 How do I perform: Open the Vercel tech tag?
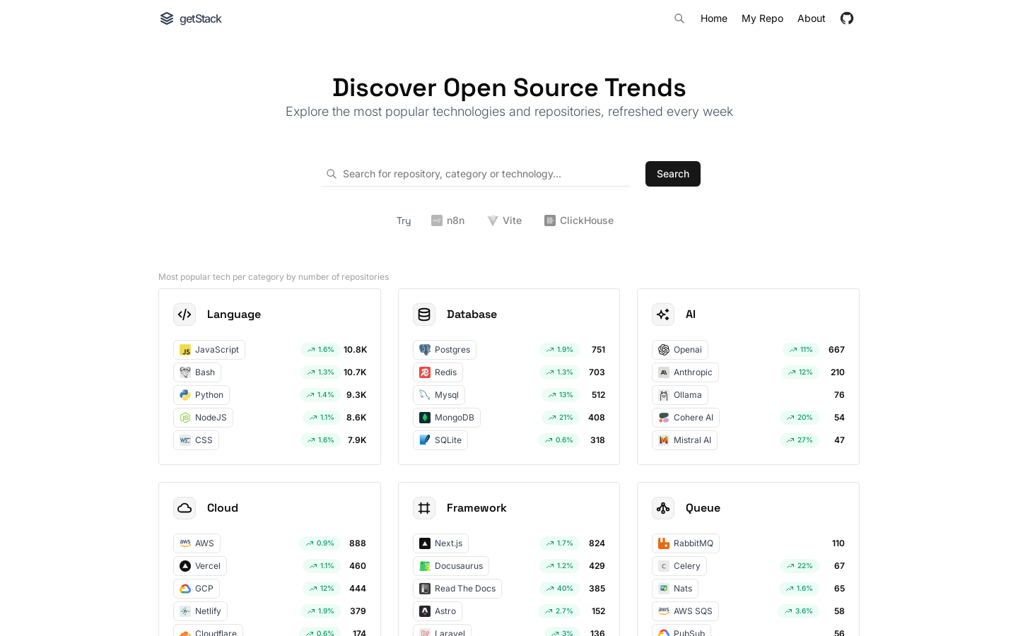tap(200, 566)
